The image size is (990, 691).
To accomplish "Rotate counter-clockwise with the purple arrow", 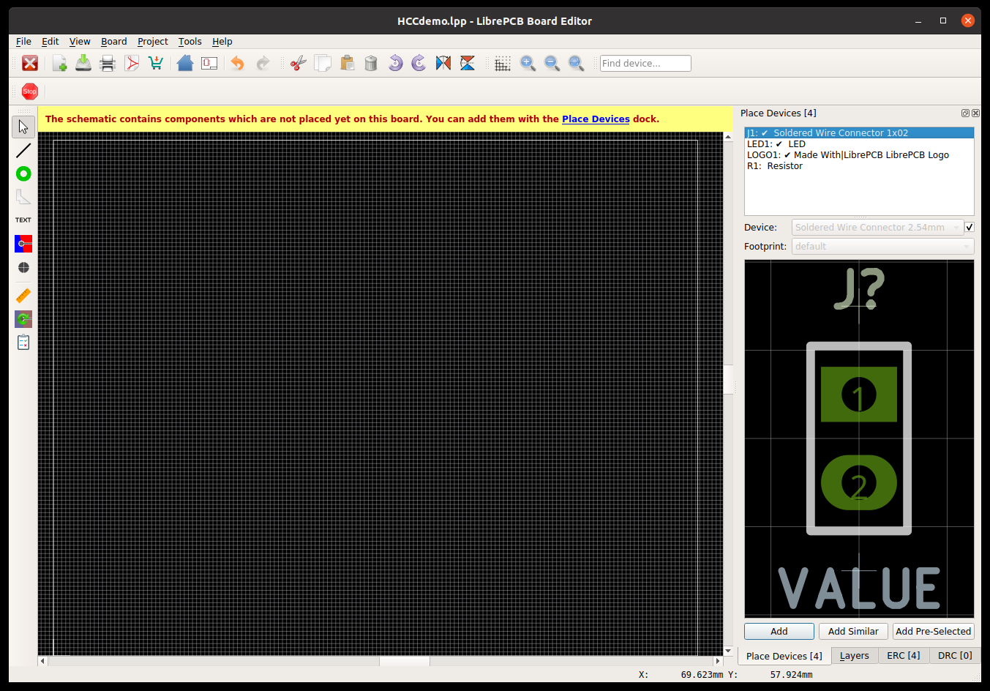I will 395,64.
